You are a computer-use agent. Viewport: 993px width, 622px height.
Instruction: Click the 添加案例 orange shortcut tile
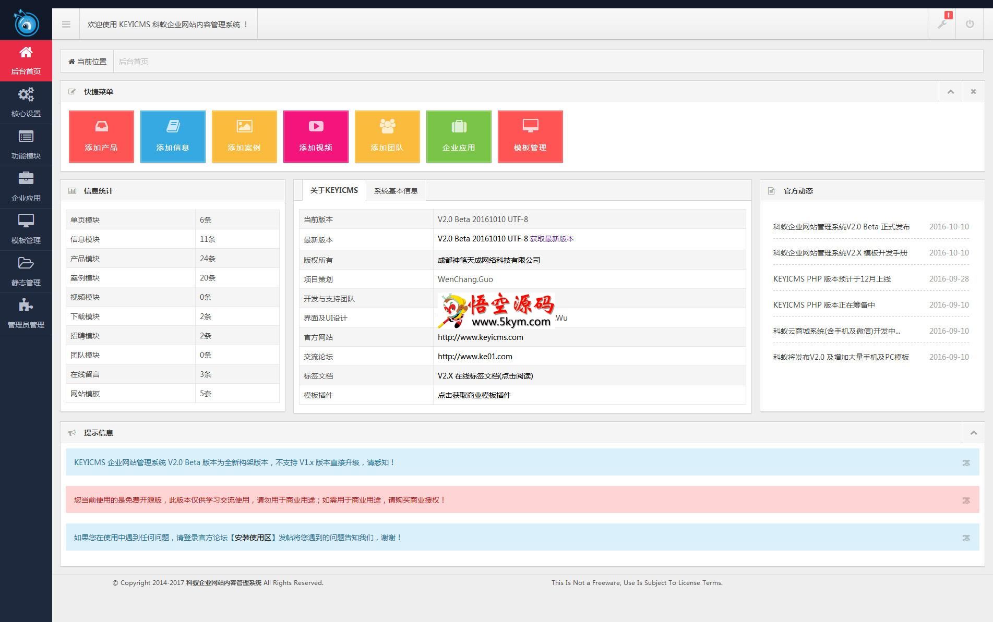244,137
